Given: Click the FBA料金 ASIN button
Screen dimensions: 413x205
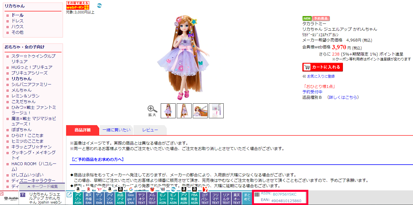Looking at the screenshot, I should pos(194,198).
